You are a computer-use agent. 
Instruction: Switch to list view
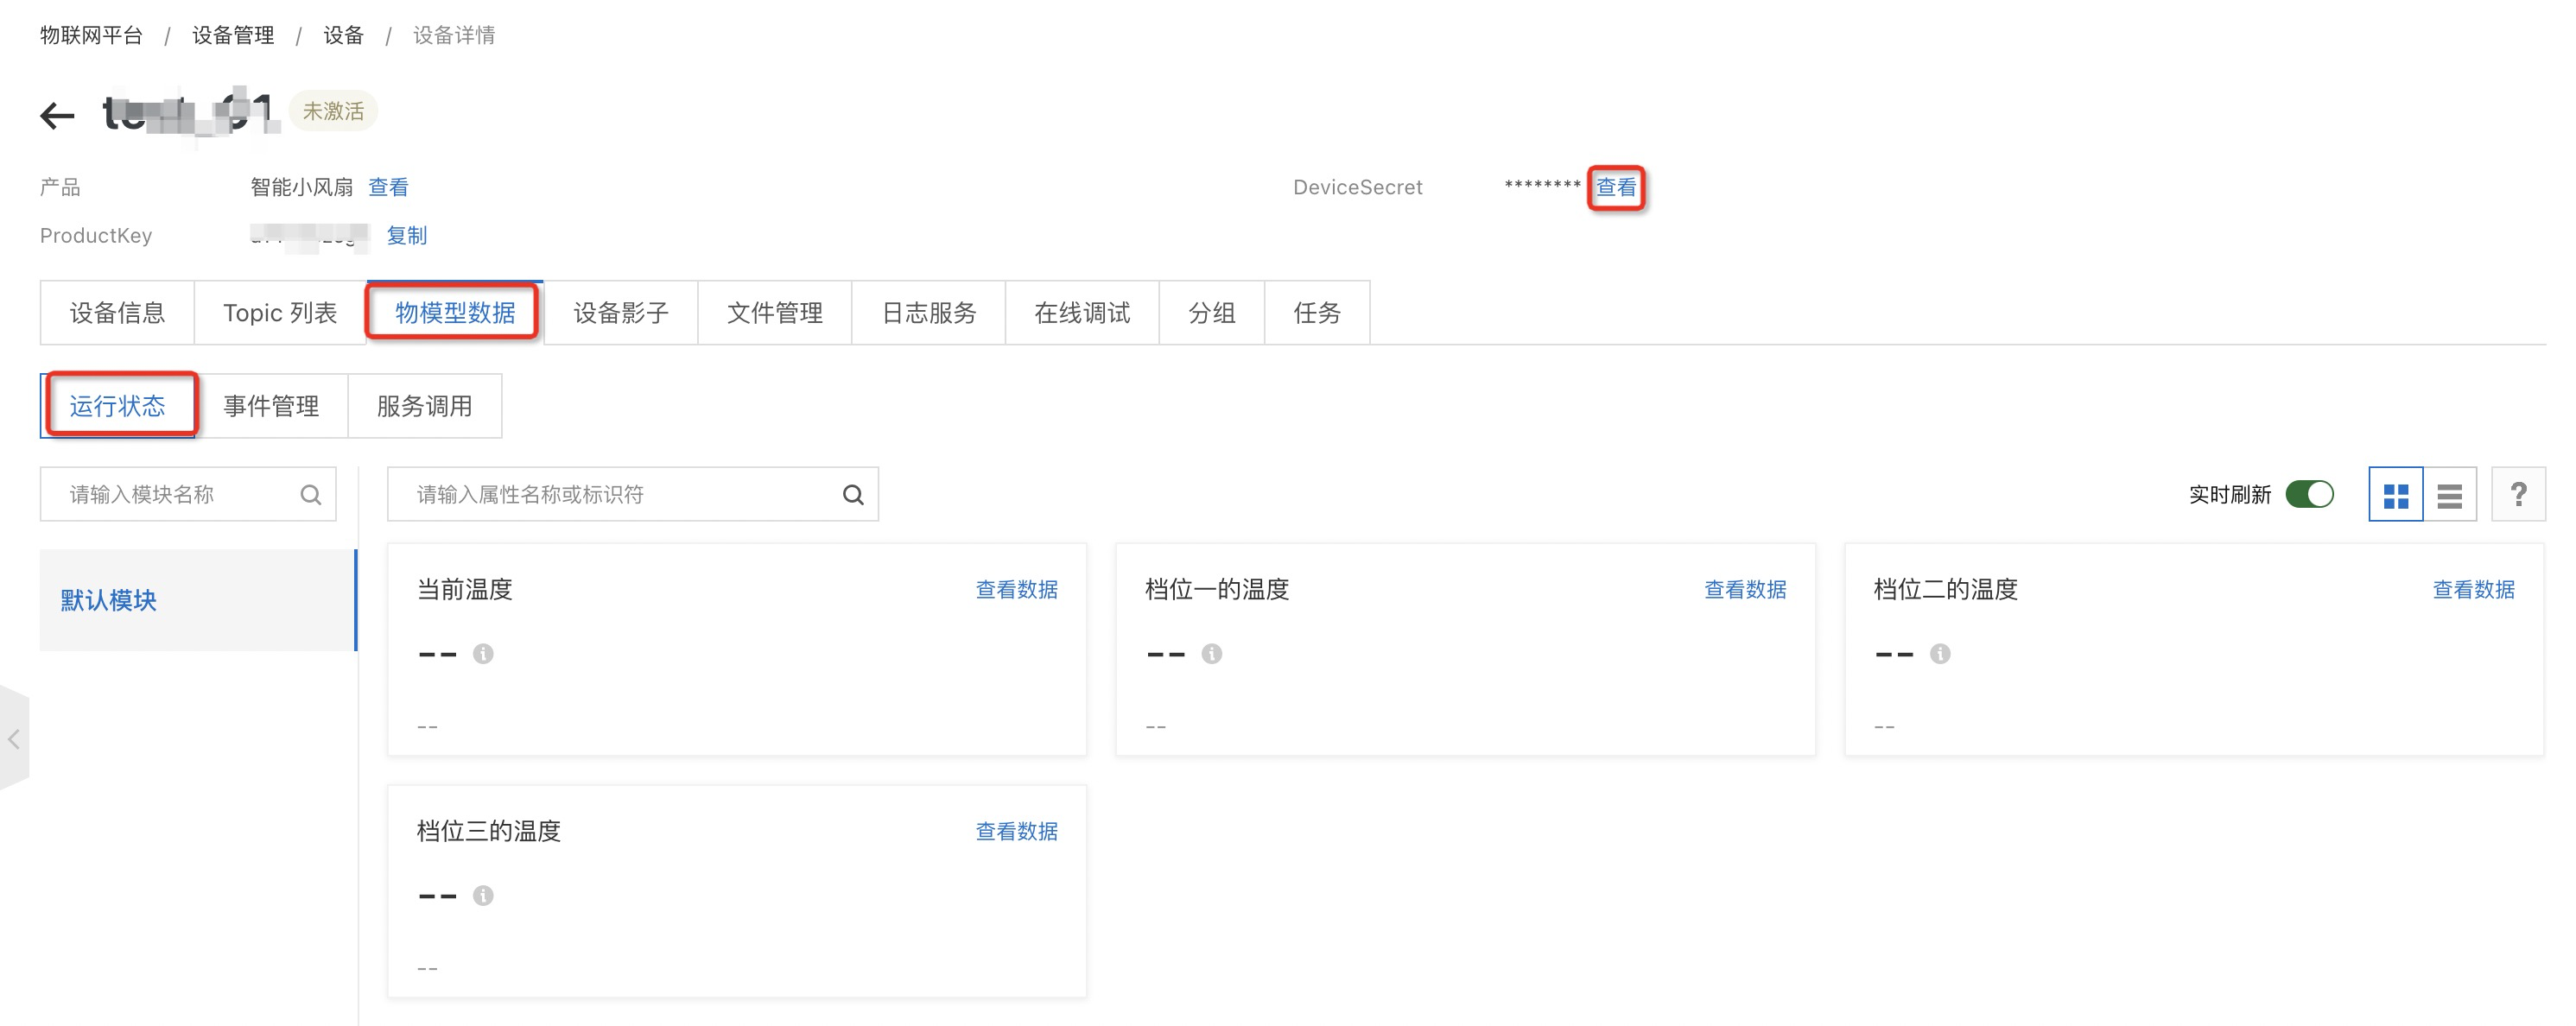2449,495
